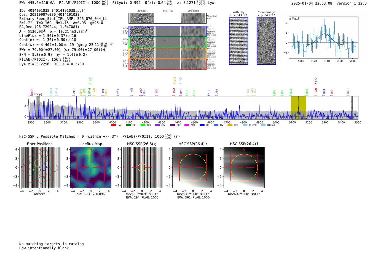Open the HSC SSP(26.8) g image
The image size is (386, 263).
coord(142,168)
